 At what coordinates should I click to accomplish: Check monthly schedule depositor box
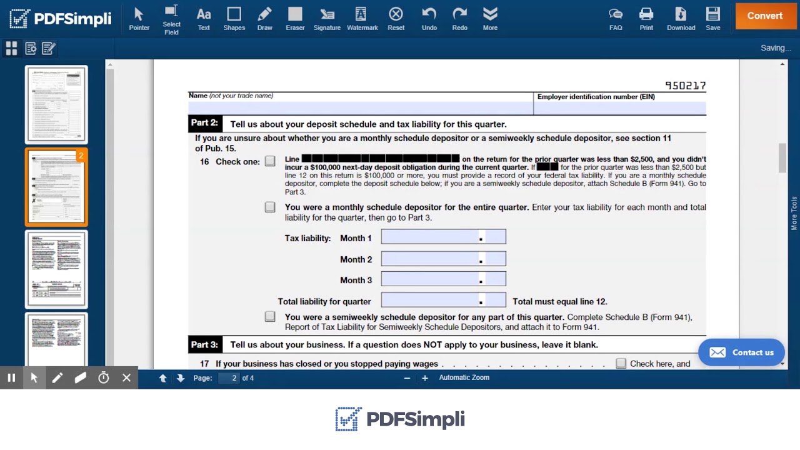[270, 207]
